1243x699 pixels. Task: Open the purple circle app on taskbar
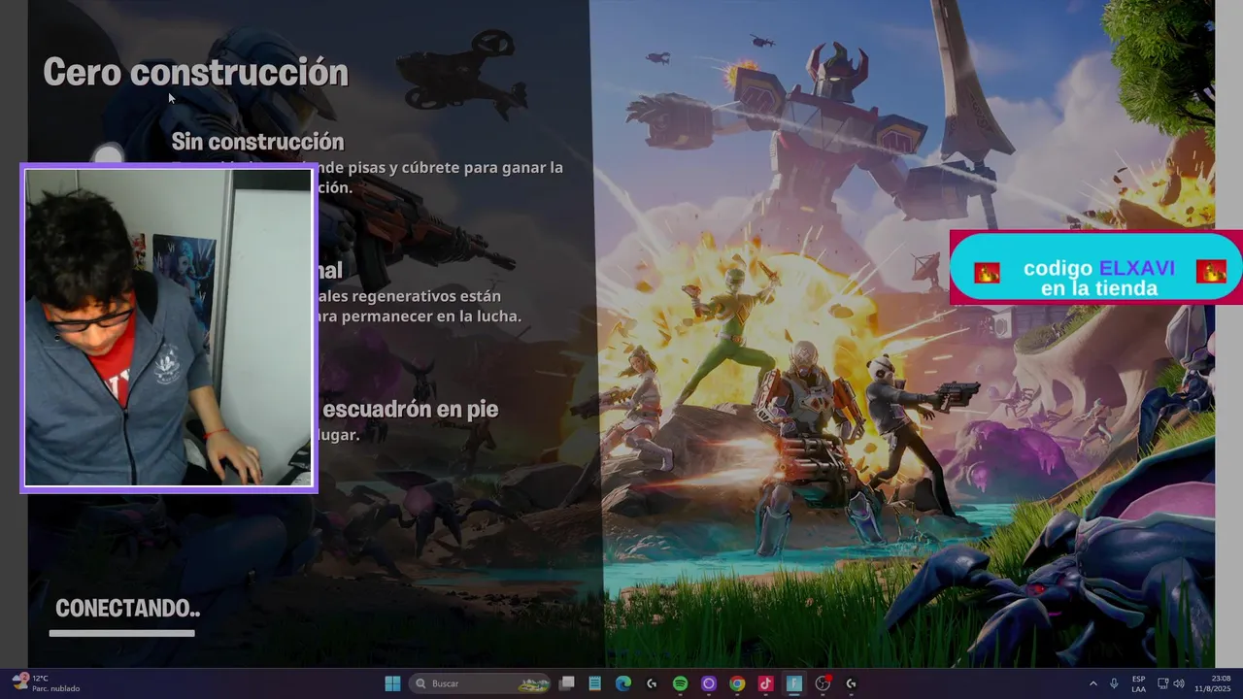[x=709, y=683]
